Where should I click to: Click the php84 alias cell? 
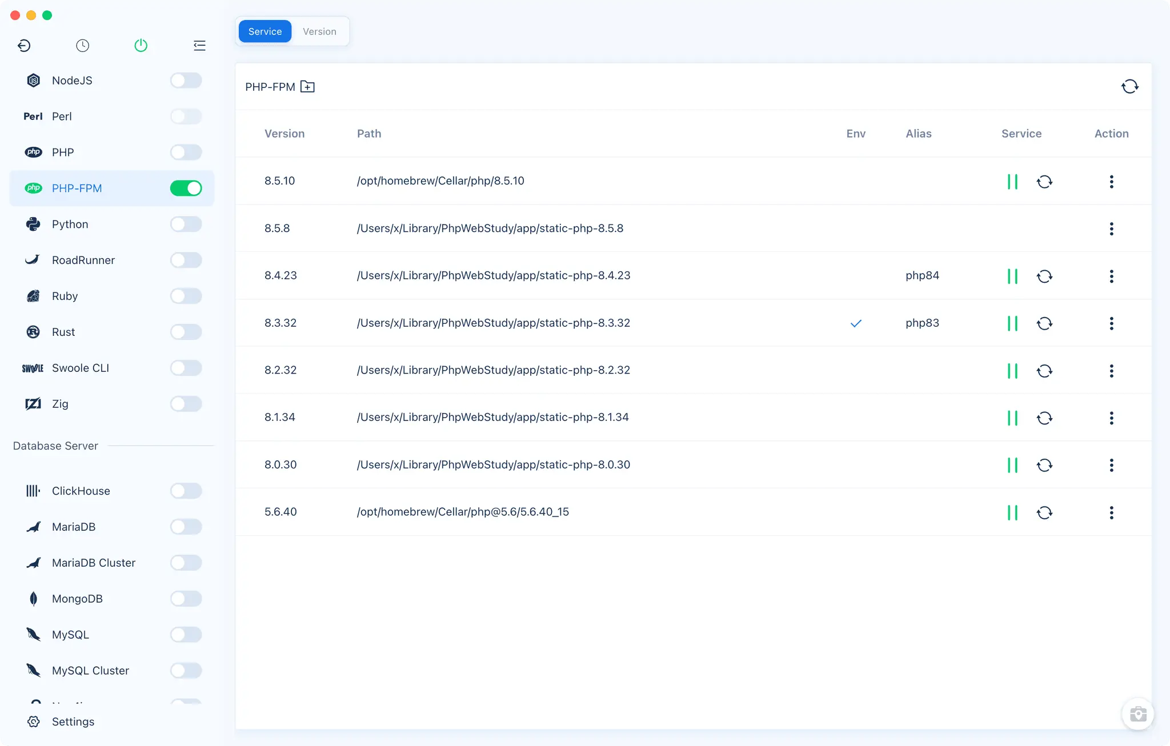(922, 275)
